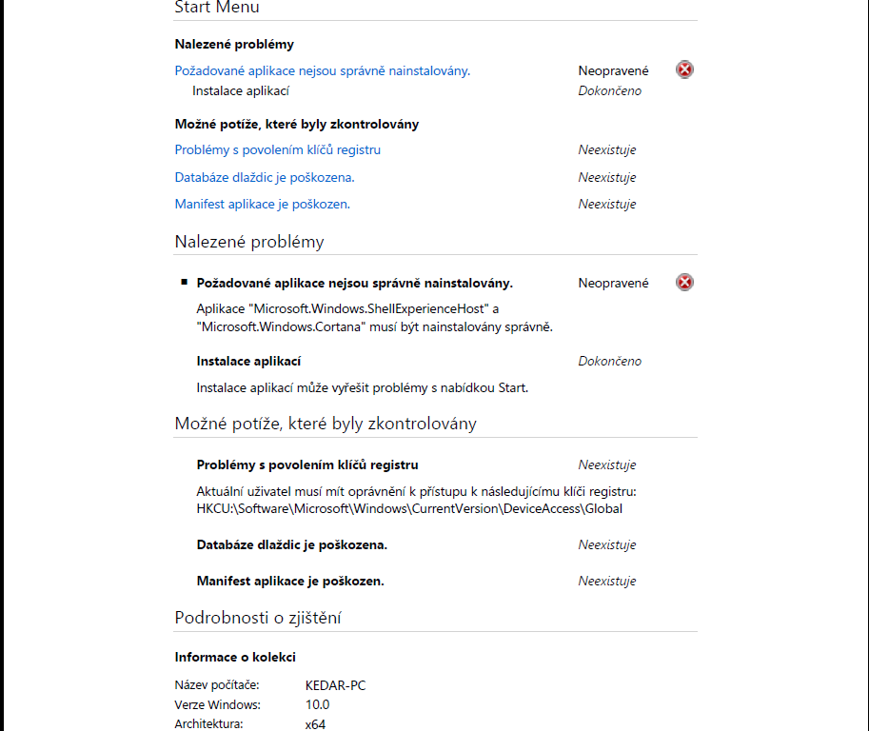The width and height of the screenshot is (869, 731).
Task: Click the 'Dokončeno' status beside the bold 'Instalace aplikací'
Action: click(x=609, y=361)
